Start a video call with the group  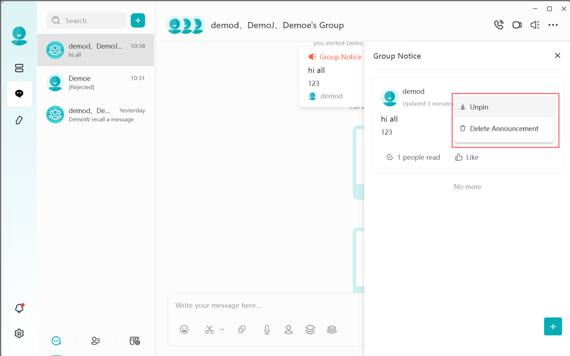click(x=517, y=25)
